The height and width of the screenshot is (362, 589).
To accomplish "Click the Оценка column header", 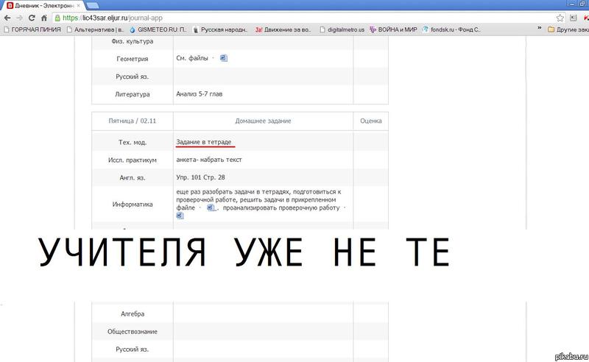I will [371, 121].
